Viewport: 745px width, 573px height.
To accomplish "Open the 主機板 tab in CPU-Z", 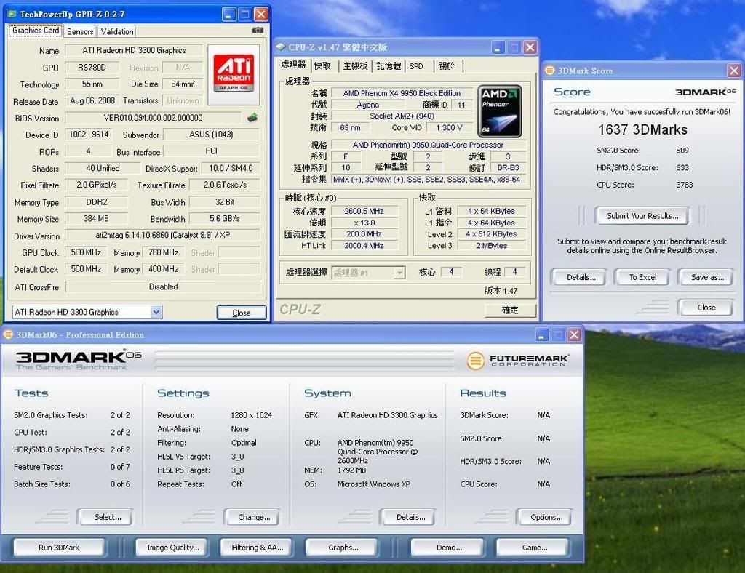I will point(355,66).
